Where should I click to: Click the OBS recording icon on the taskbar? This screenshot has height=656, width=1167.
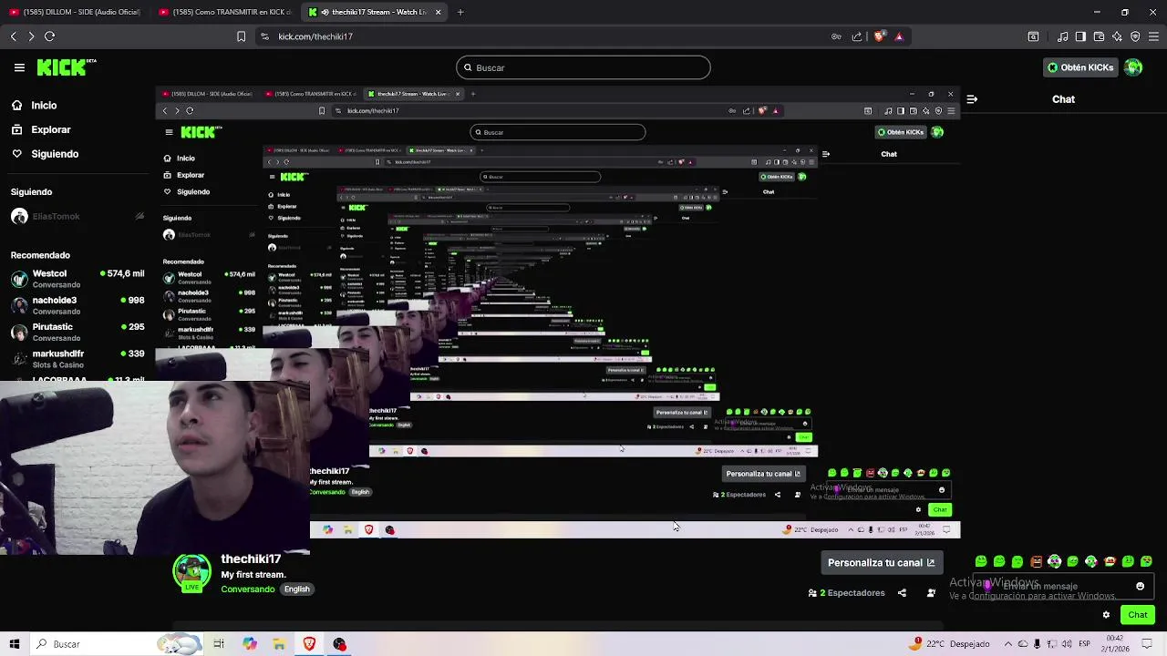pyautogui.click(x=339, y=644)
